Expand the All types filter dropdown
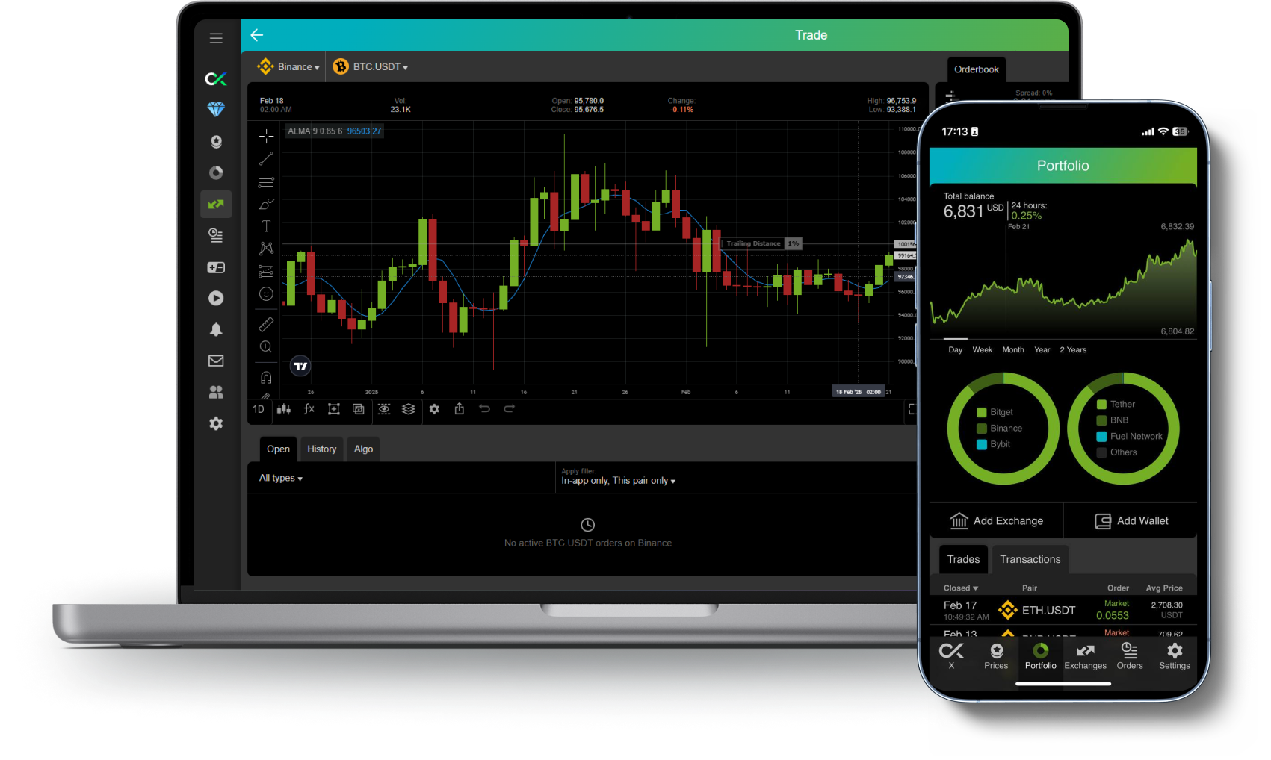The height and width of the screenshot is (760, 1271). click(x=281, y=478)
